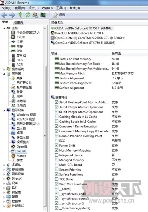This screenshot has width=148, height=212.
Task: Select OpenCL: Intel Core i5-2500K device
Action: pos(88,38)
